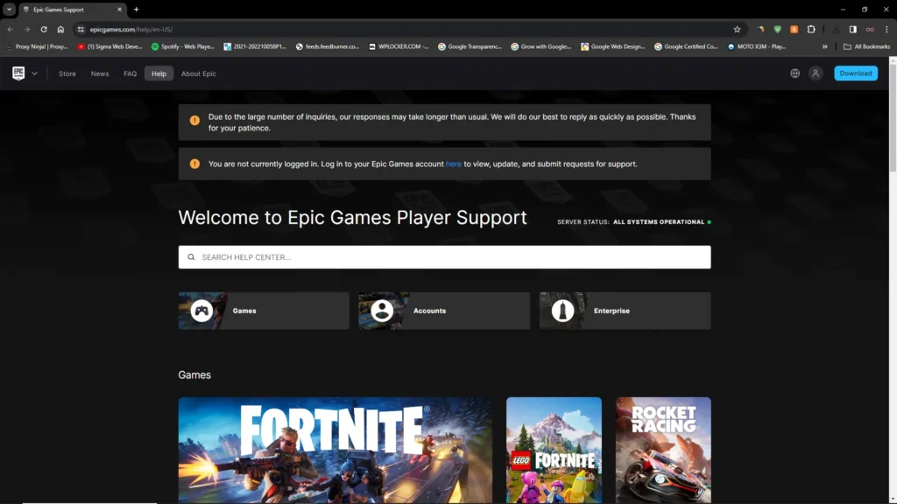The height and width of the screenshot is (504, 897).
Task: Open the feeds.feedburner bookmark
Action: point(328,47)
